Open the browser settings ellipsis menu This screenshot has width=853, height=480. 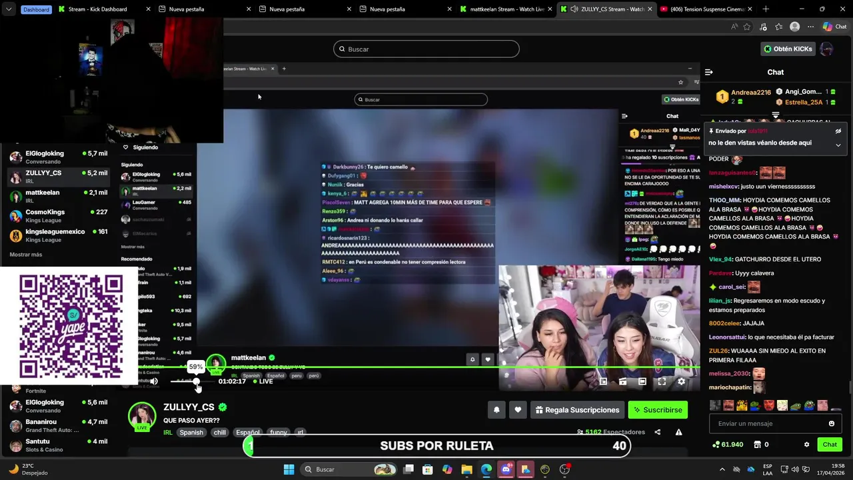click(x=810, y=27)
